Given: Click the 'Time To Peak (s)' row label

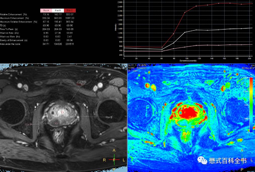Looking at the screenshot, I should tap(9, 29).
